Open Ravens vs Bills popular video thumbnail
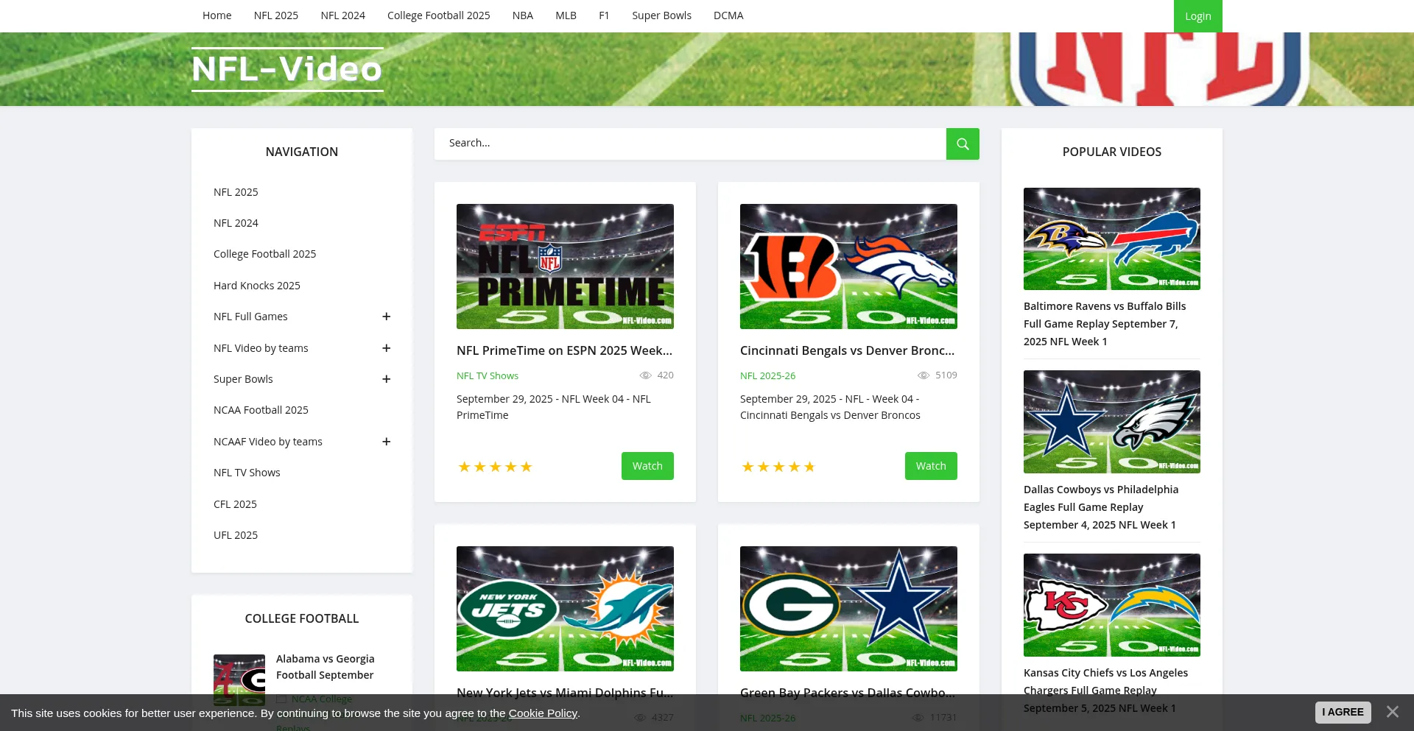 [x=1111, y=239]
